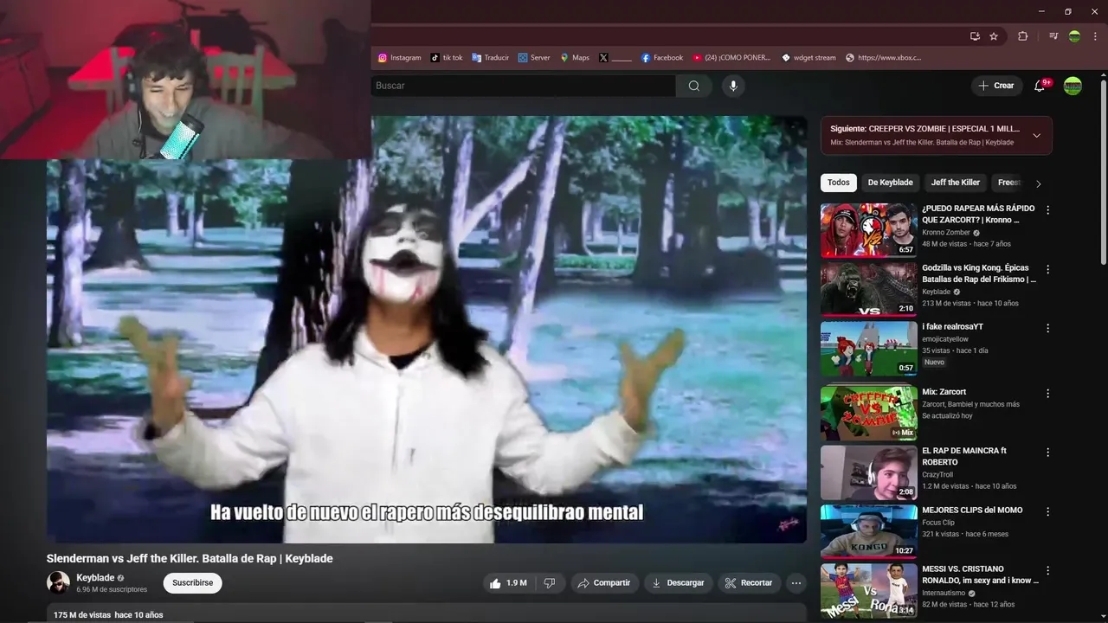This screenshot has width=1108, height=623.
Task: Click the Crear button
Action: pos(996,86)
